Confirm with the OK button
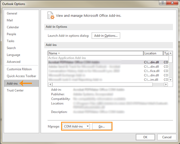Image resolution: width=180 pixels, height=144 pixels. click(145, 137)
